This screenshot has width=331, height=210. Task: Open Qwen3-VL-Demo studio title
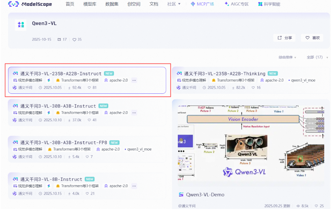(205, 195)
